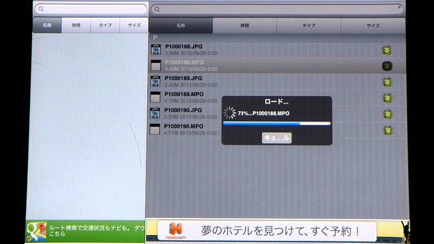The image size is (434, 244).
Task: Select file name P1000190.MPO
Action: 183,126
